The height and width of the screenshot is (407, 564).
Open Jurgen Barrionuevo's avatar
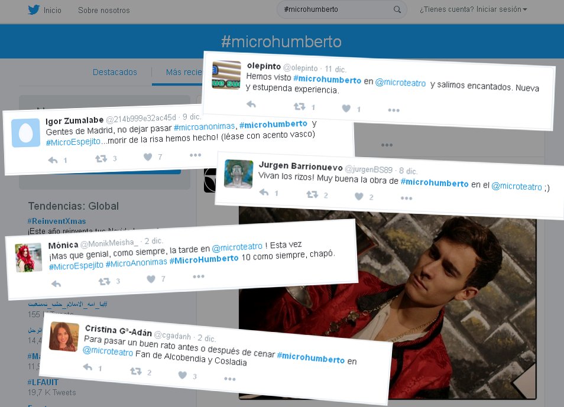238,174
